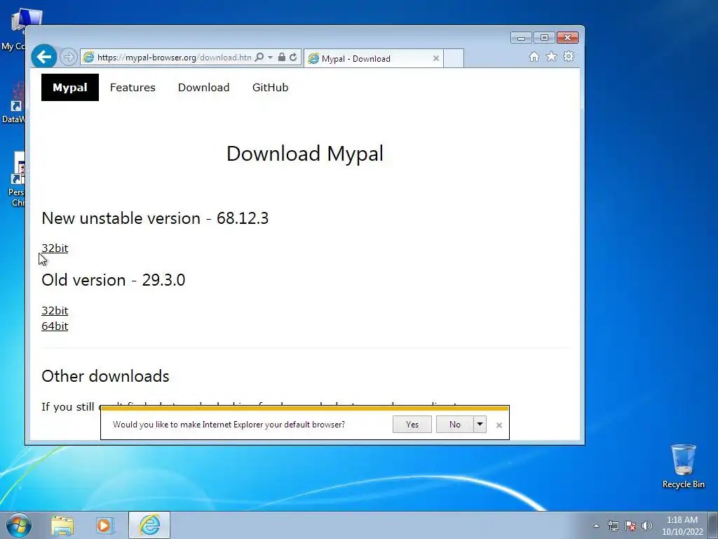The image size is (718, 539).
Task: Go back with the browser Back arrow
Action: 44,57
